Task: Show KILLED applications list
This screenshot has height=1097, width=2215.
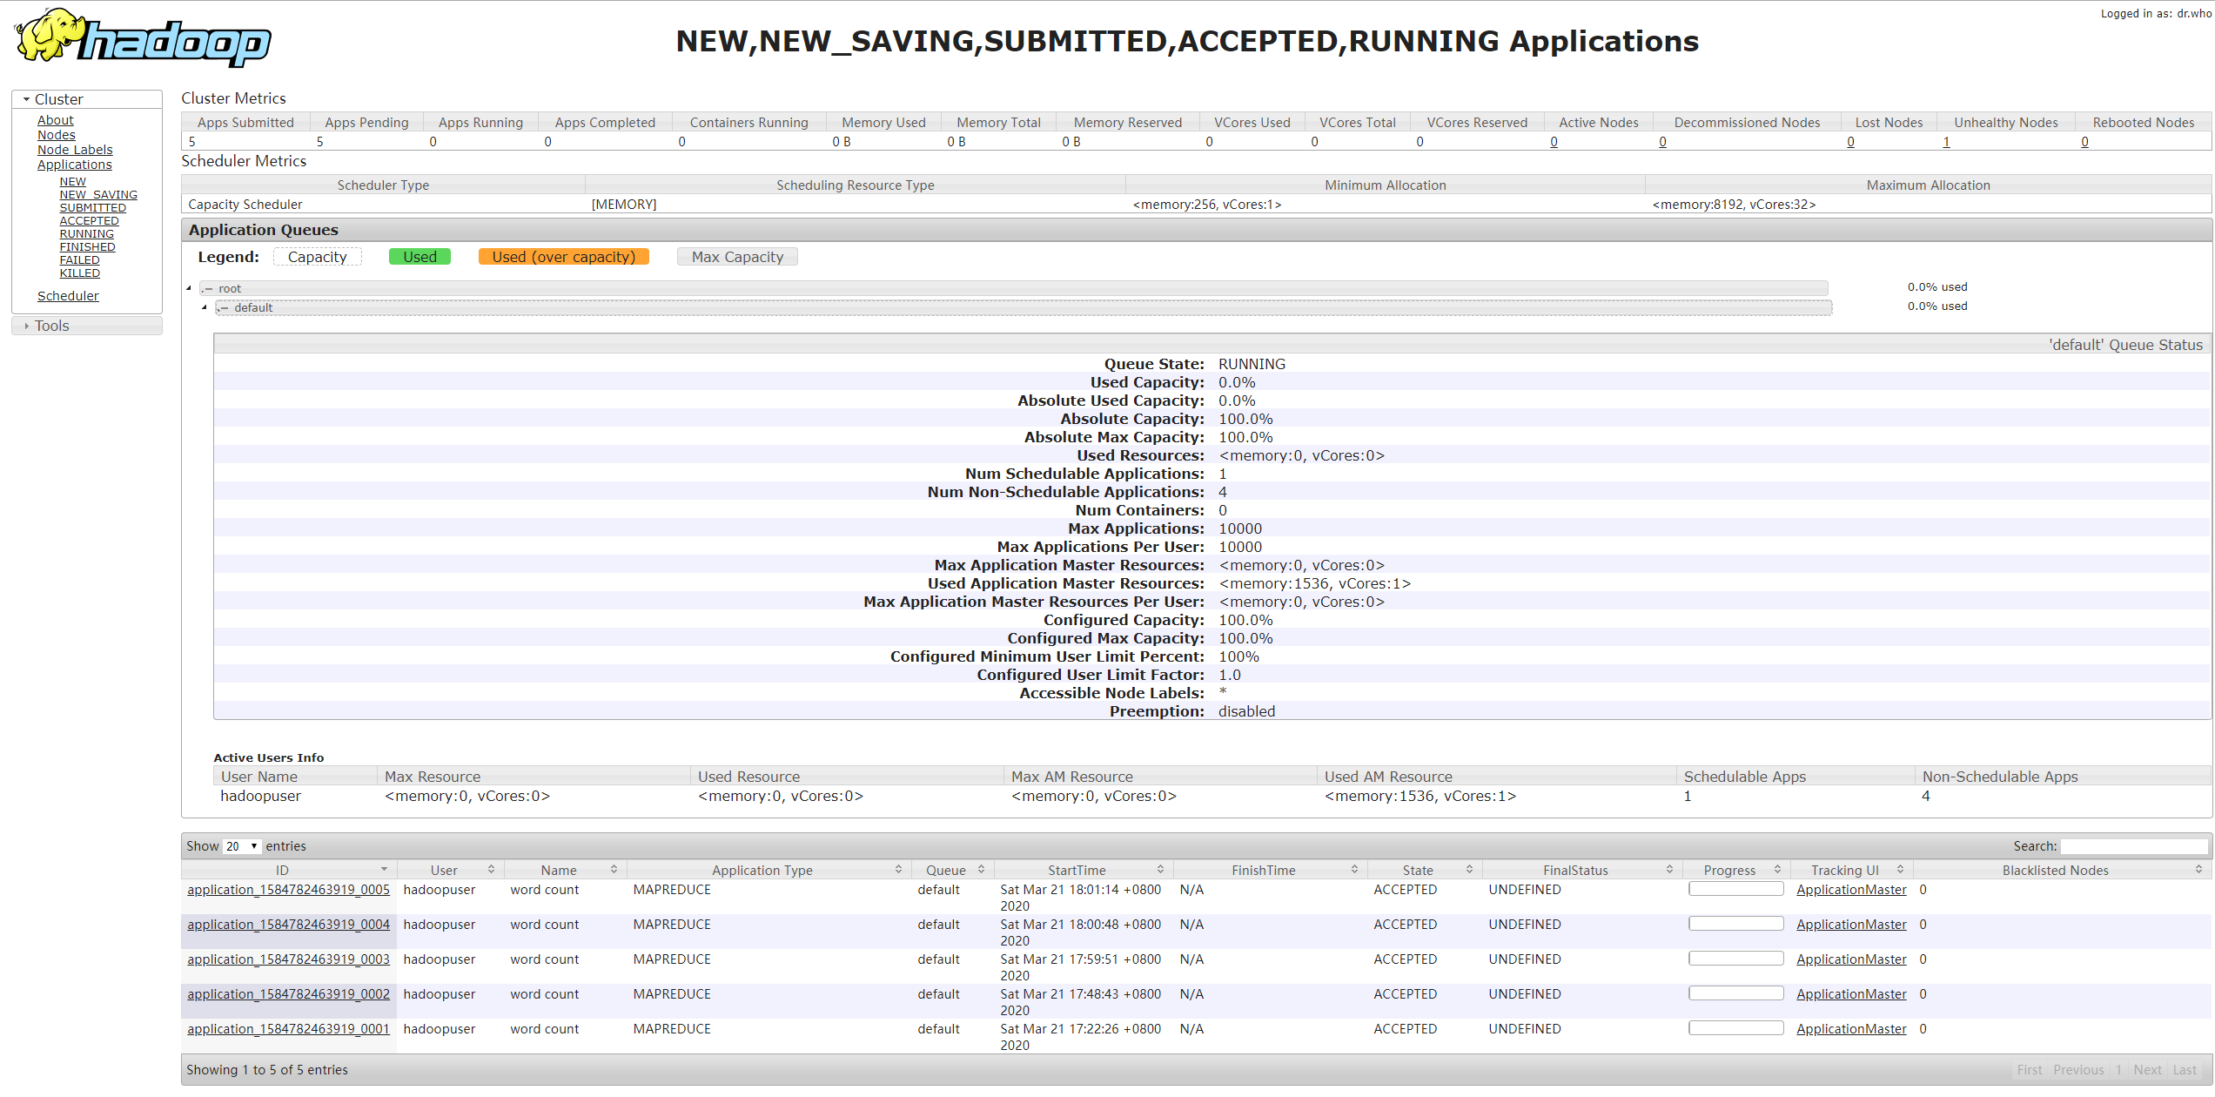Action: (80, 273)
